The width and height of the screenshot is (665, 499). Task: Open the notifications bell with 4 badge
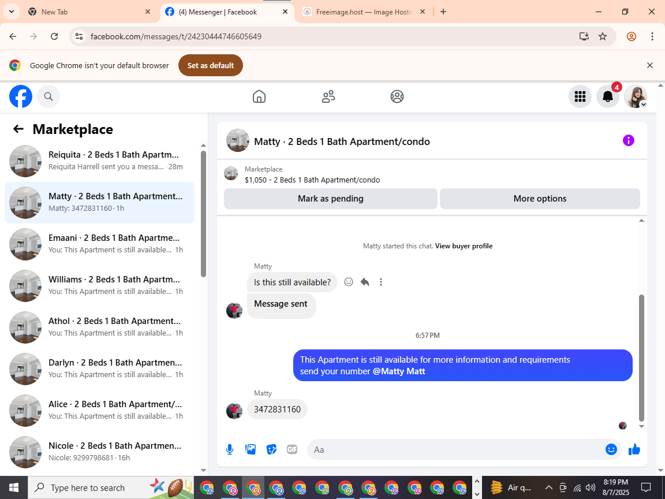608,96
